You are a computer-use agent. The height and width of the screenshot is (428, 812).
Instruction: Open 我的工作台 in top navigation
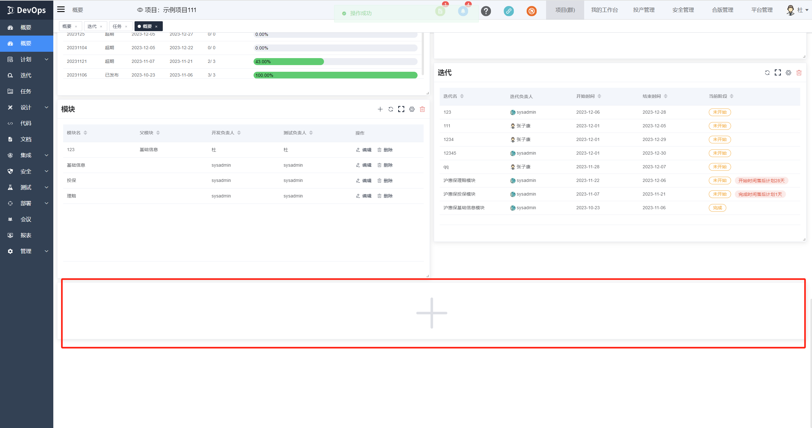click(604, 10)
